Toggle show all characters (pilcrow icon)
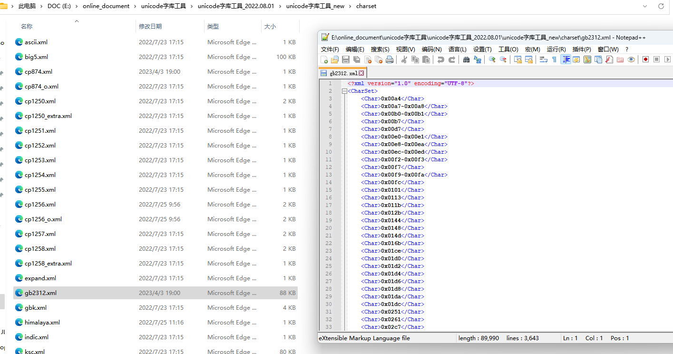The image size is (673, 354). pyautogui.click(x=554, y=59)
